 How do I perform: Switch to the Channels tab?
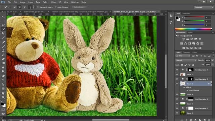pos(186,52)
